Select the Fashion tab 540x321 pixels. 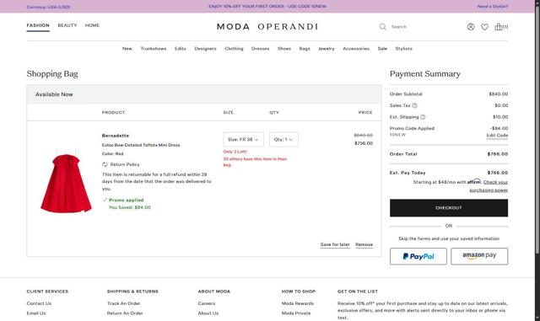pos(38,25)
